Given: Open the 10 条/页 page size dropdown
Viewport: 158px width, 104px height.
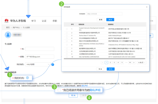Looking at the screenshot, I should click(x=142, y=62).
